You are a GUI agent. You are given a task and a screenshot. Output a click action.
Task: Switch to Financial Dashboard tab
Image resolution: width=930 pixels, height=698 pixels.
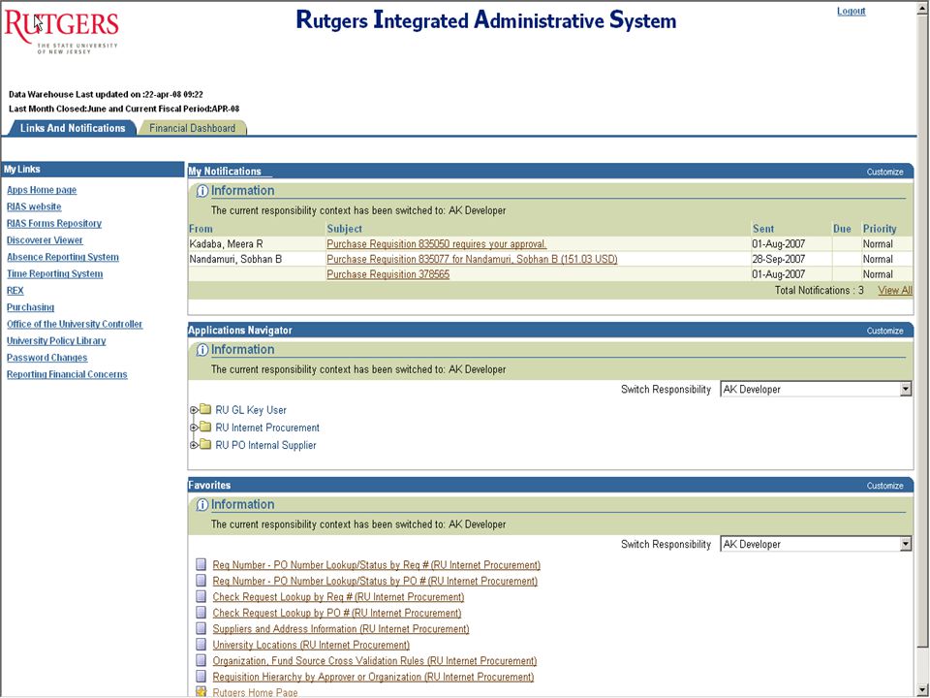click(192, 128)
